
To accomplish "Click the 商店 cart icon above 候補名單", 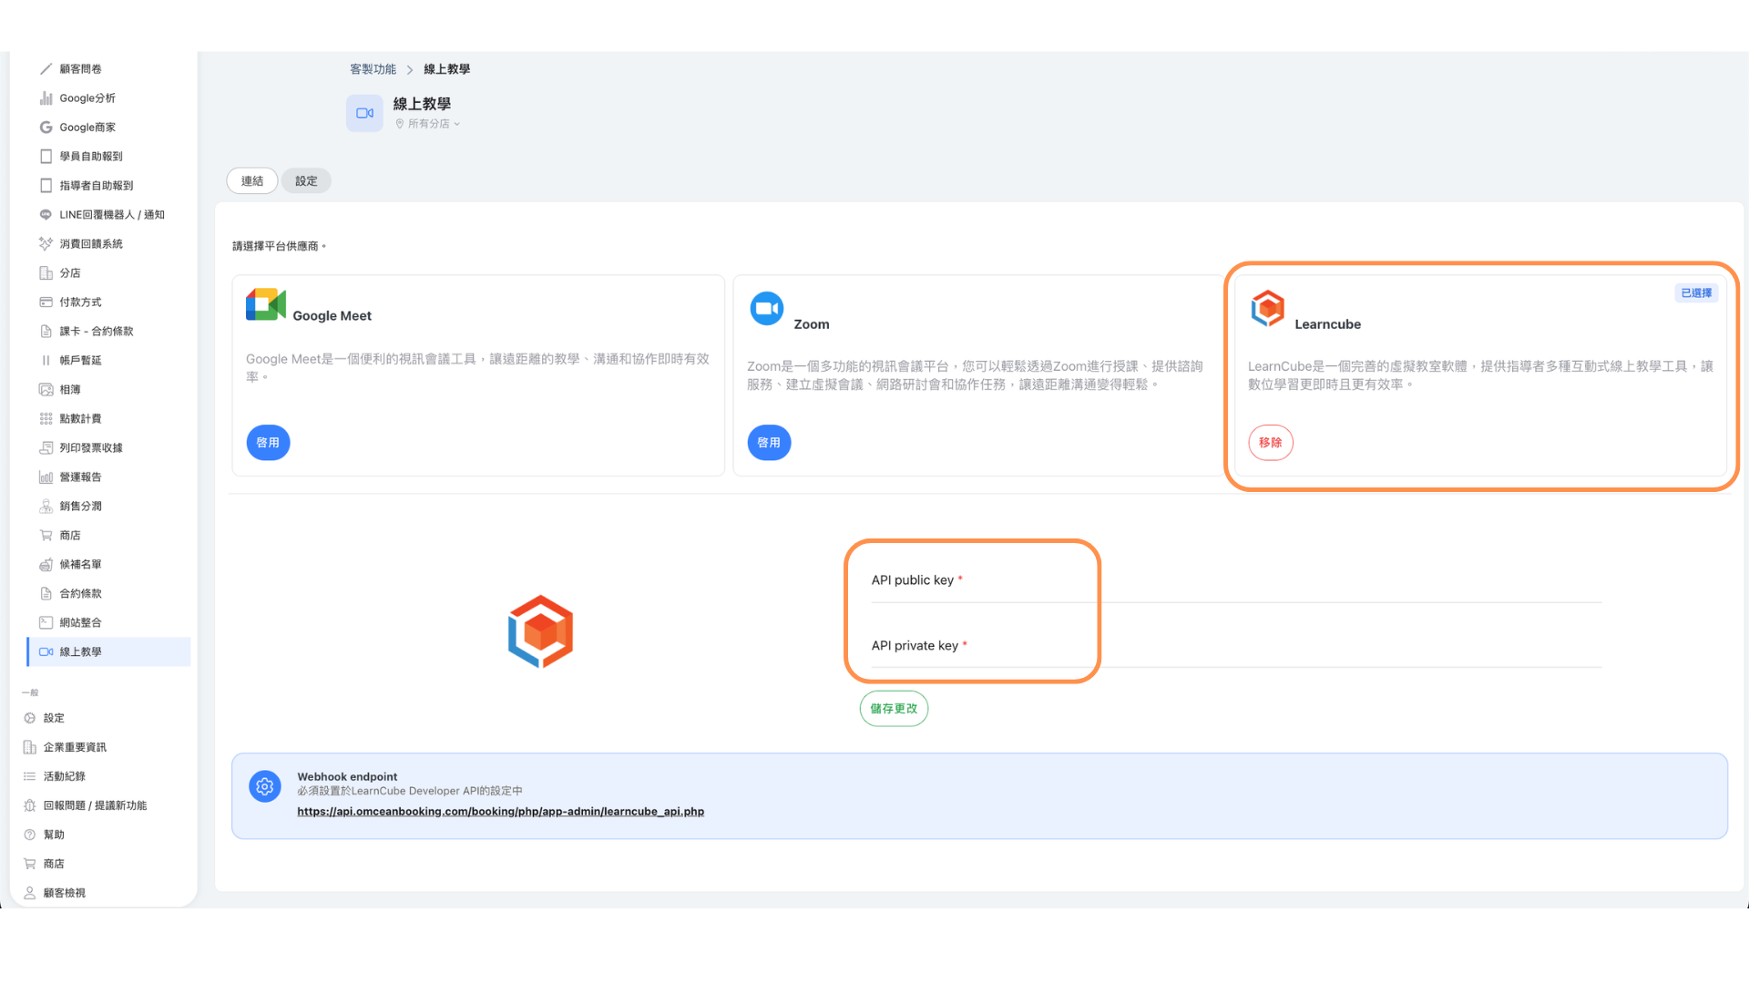I will coord(46,536).
